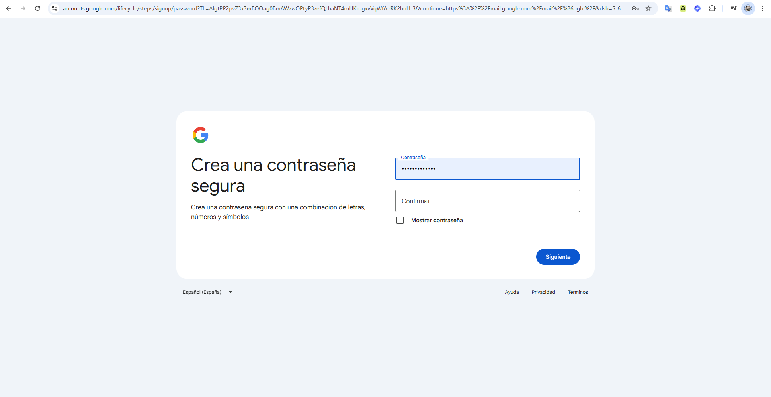Screen dimensions: 771x397
Task: Open the Ayuda link
Action: 512,292
